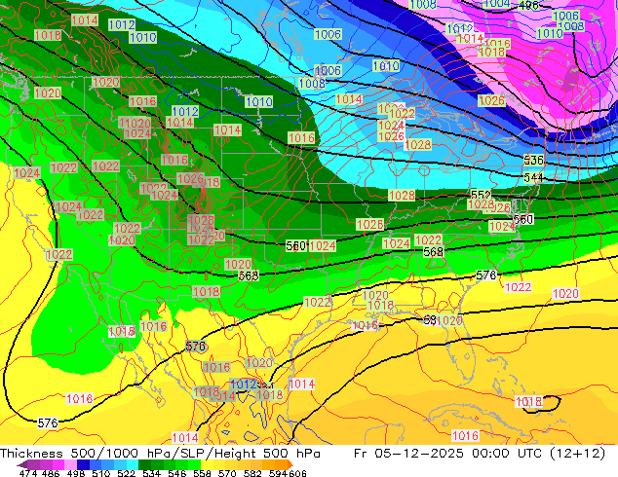Click the 544 height contour label
The height and width of the screenshot is (477, 618).
[x=533, y=178]
